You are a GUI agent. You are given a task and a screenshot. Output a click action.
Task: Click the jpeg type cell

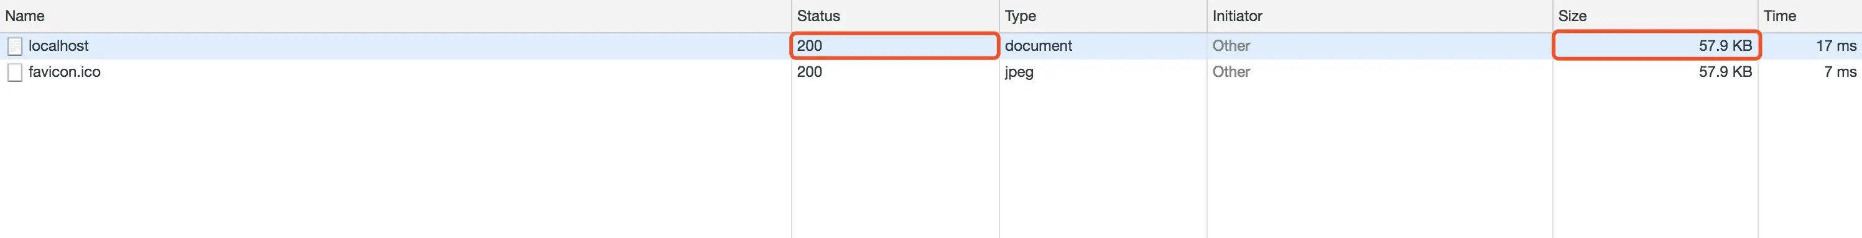(x=1019, y=72)
